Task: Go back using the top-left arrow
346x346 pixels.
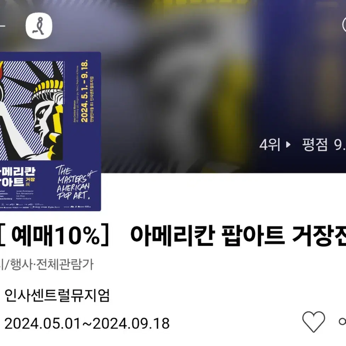Action: pos(2,26)
